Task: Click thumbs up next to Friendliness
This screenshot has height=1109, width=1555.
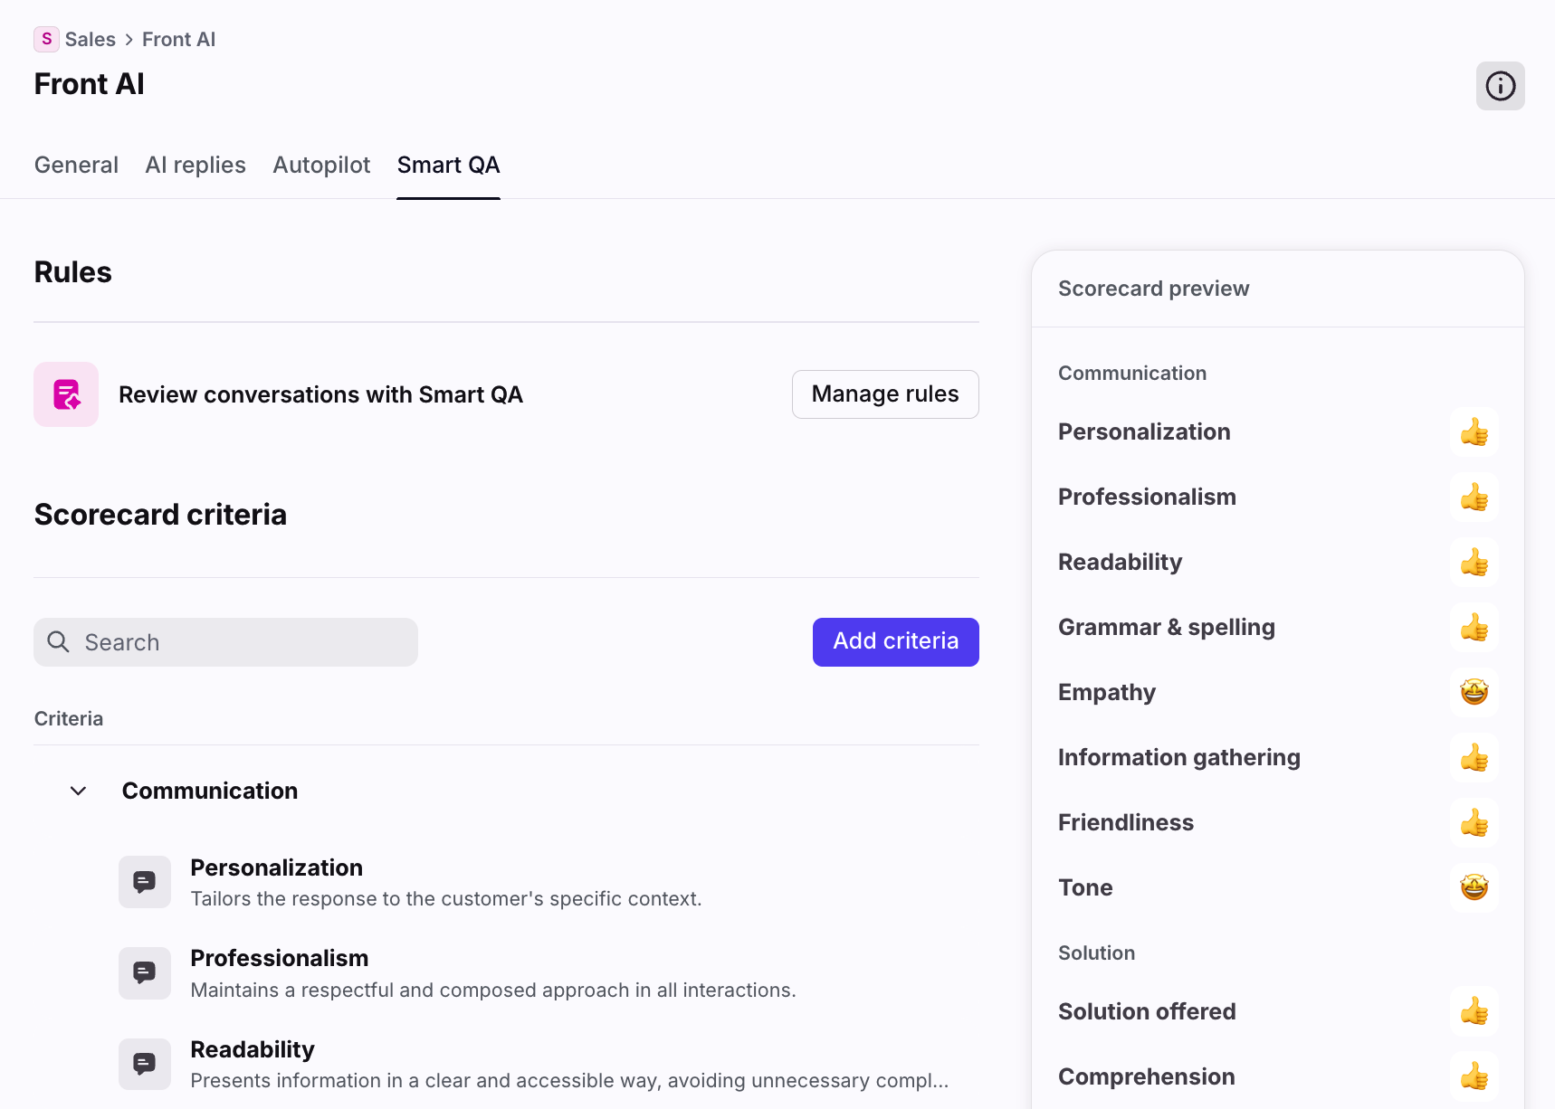Action: (x=1474, y=823)
